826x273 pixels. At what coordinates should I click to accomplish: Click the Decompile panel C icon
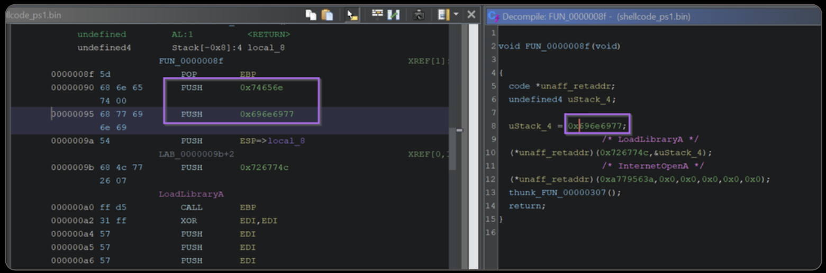click(494, 16)
